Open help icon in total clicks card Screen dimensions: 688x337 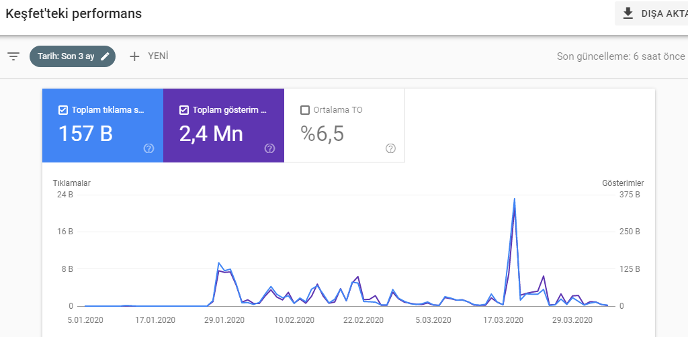pos(149,148)
